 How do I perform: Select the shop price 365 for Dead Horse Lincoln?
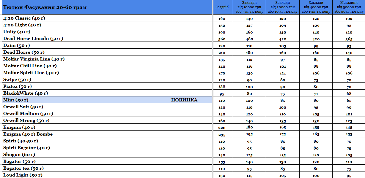point(349,39)
